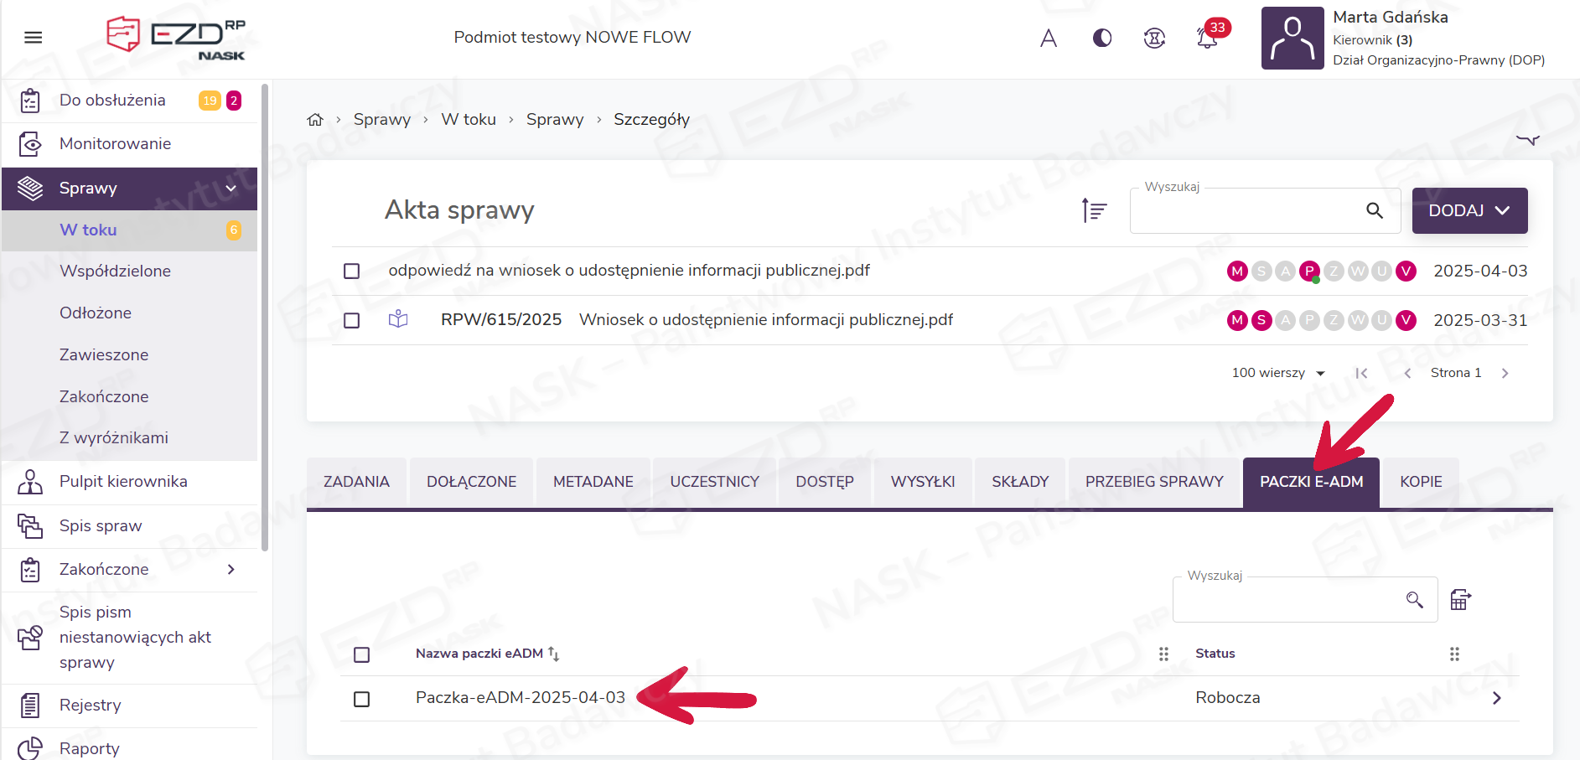Check the Paczka-eADM-2025-04-03 row checkbox
1580x760 pixels.
(x=362, y=699)
